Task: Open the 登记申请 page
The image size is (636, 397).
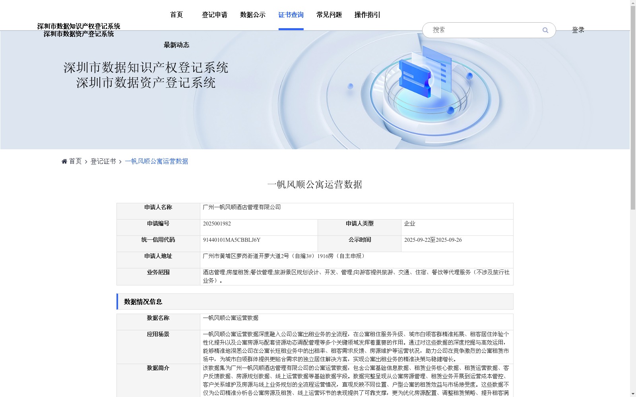Action: coord(215,15)
